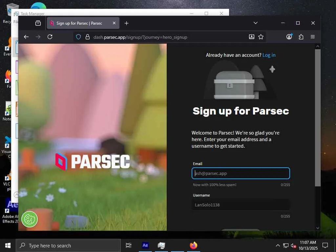This screenshot has height=252, width=336.
Task: Maximize the Task Manager window
Action: pos(206,13)
